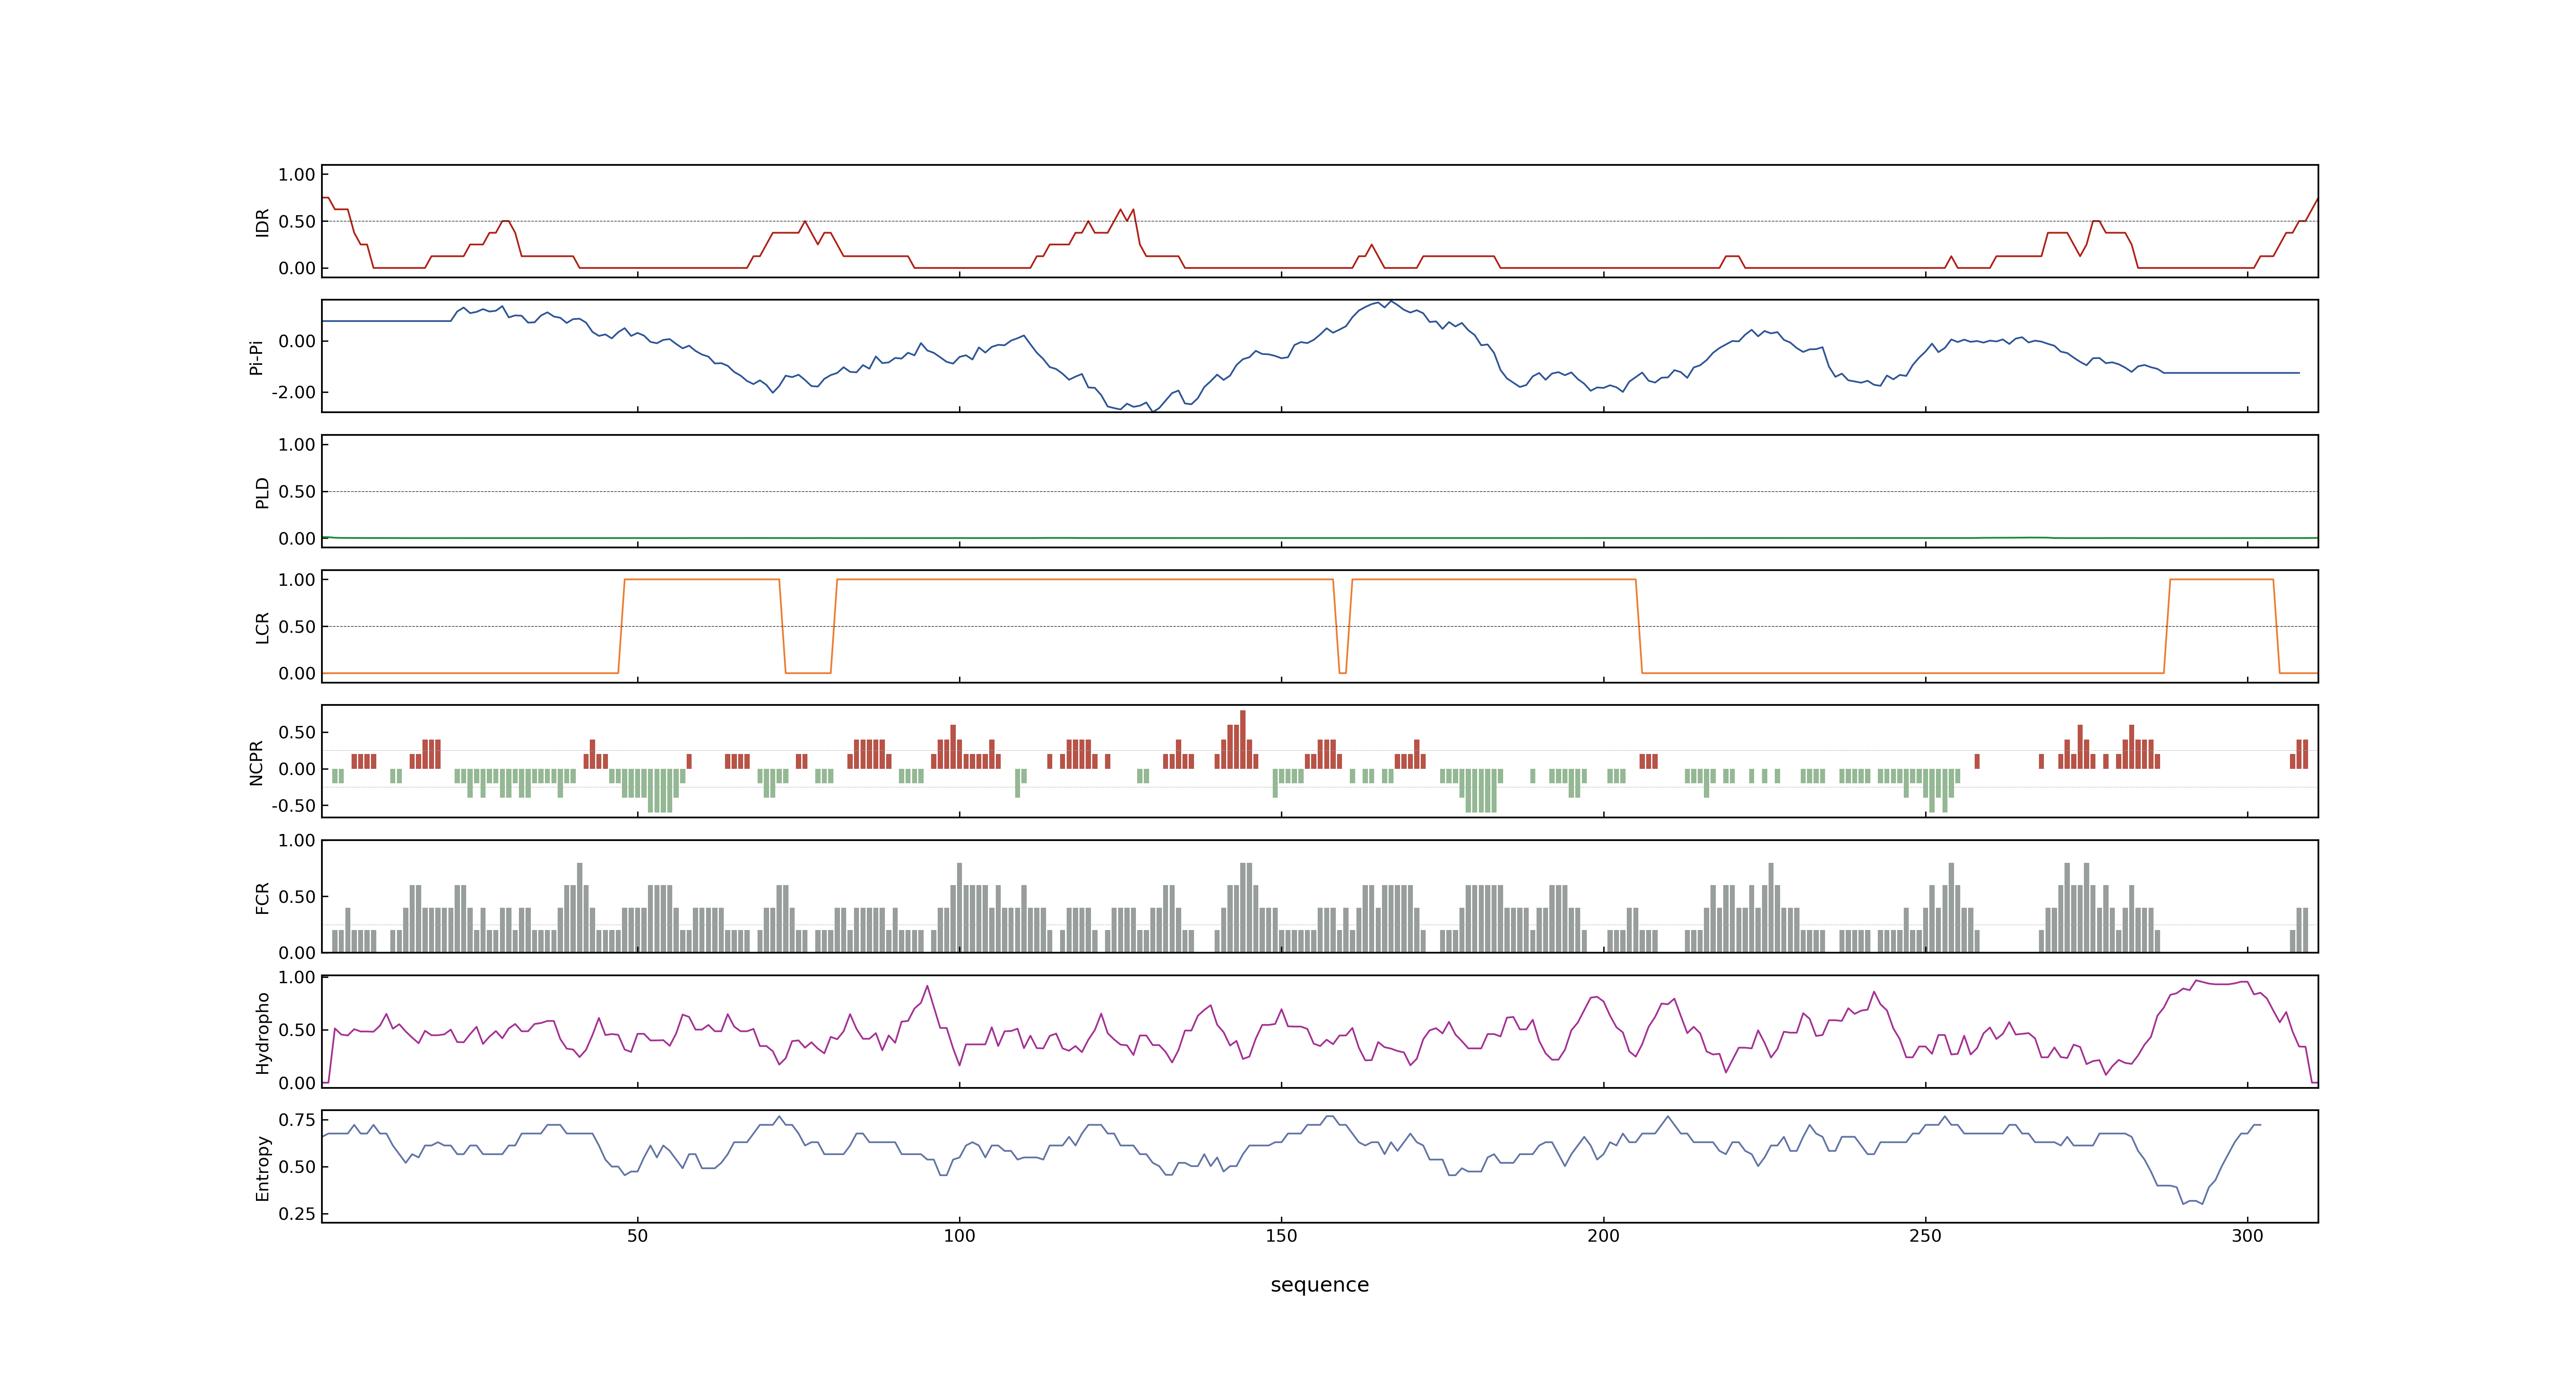Select the "Pi-Pi" y-axis label
The height and width of the screenshot is (1374, 2576).
pyautogui.click(x=256, y=357)
